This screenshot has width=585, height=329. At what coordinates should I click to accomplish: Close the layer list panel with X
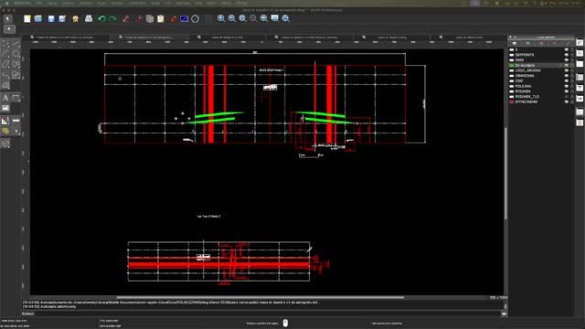510,37
